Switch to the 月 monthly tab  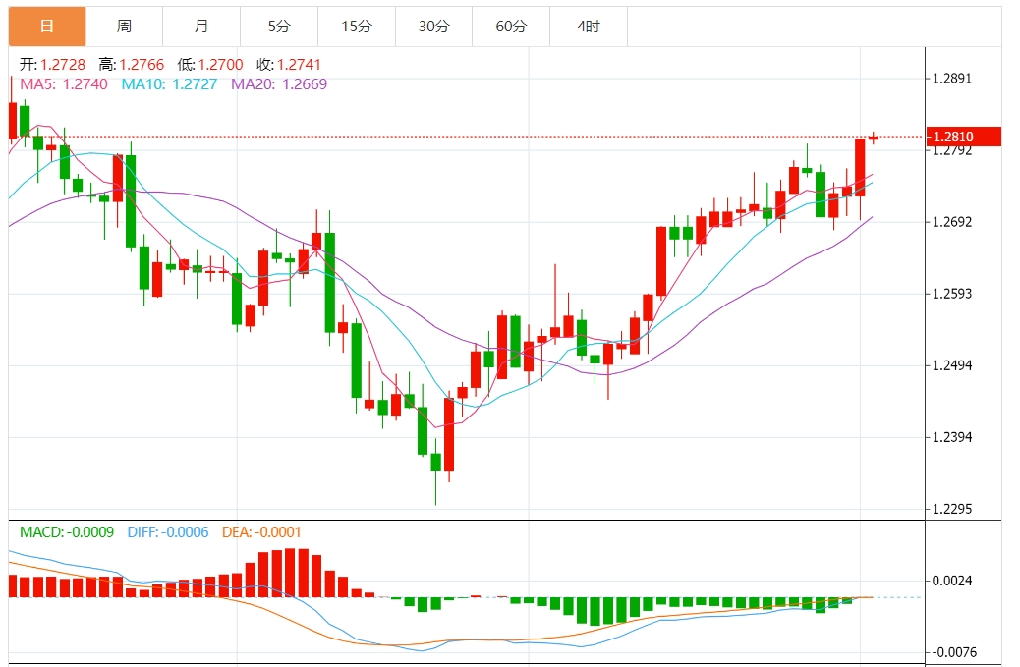201,26
